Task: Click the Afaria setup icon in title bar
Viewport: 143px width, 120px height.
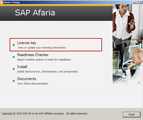Action: pos(1,2)
